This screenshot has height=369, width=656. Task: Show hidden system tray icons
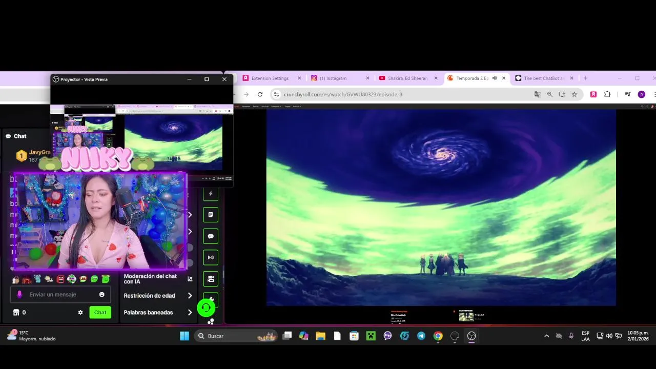tap(546, 336)
